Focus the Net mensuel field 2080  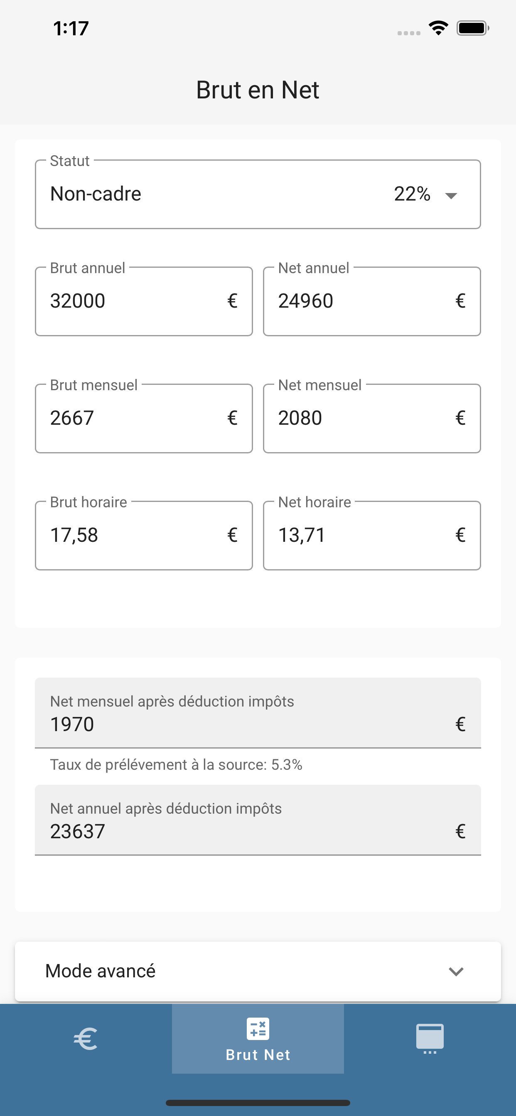tap(372, 418)
